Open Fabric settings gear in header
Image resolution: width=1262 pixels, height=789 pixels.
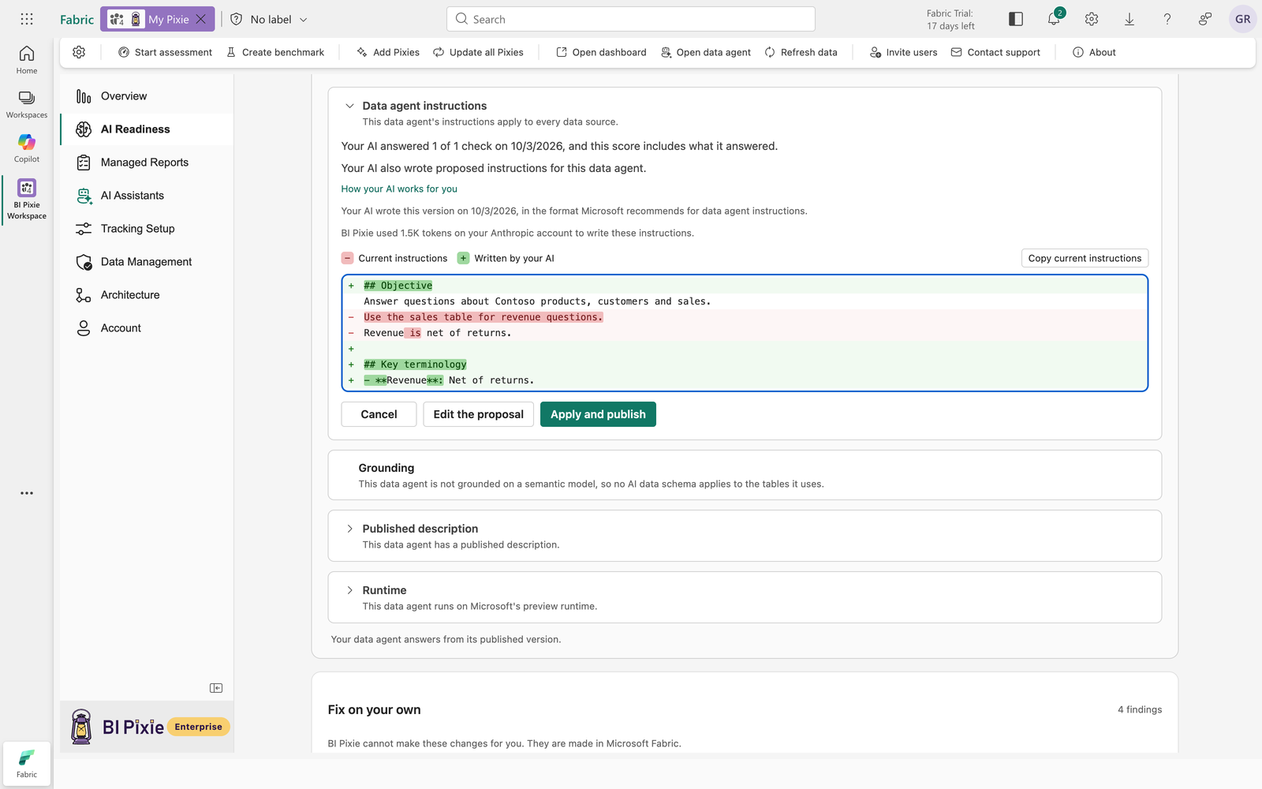pyautogui.click(x=1092, y=19)
